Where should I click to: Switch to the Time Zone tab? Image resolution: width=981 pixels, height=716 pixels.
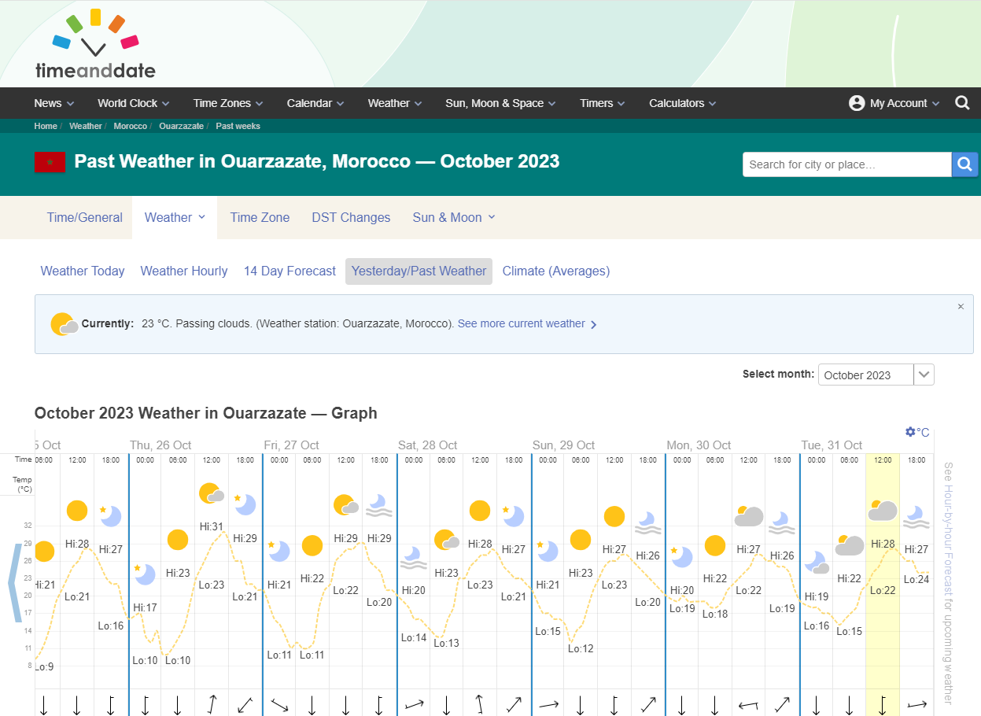260,217
